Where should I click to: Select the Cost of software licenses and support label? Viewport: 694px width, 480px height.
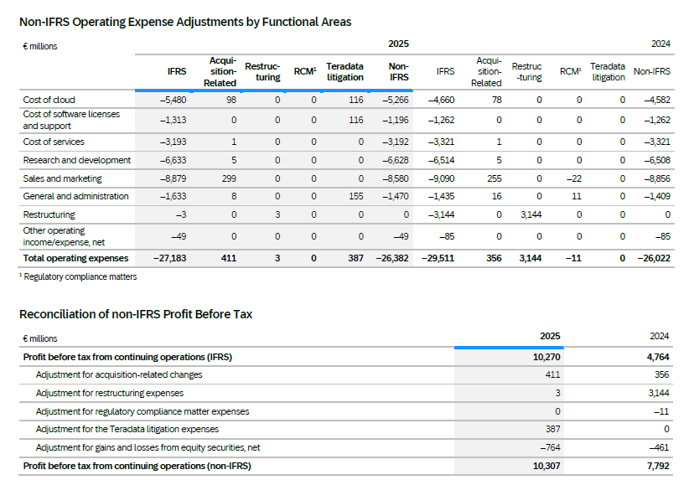(71, 120)
